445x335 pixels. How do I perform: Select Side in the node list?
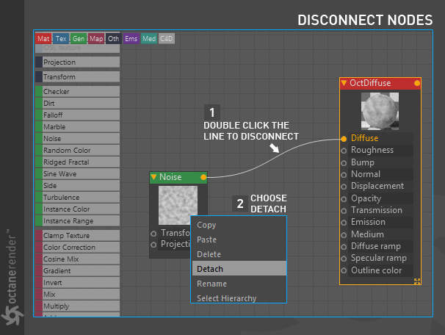pyautogui.click(x=78, y=186)
